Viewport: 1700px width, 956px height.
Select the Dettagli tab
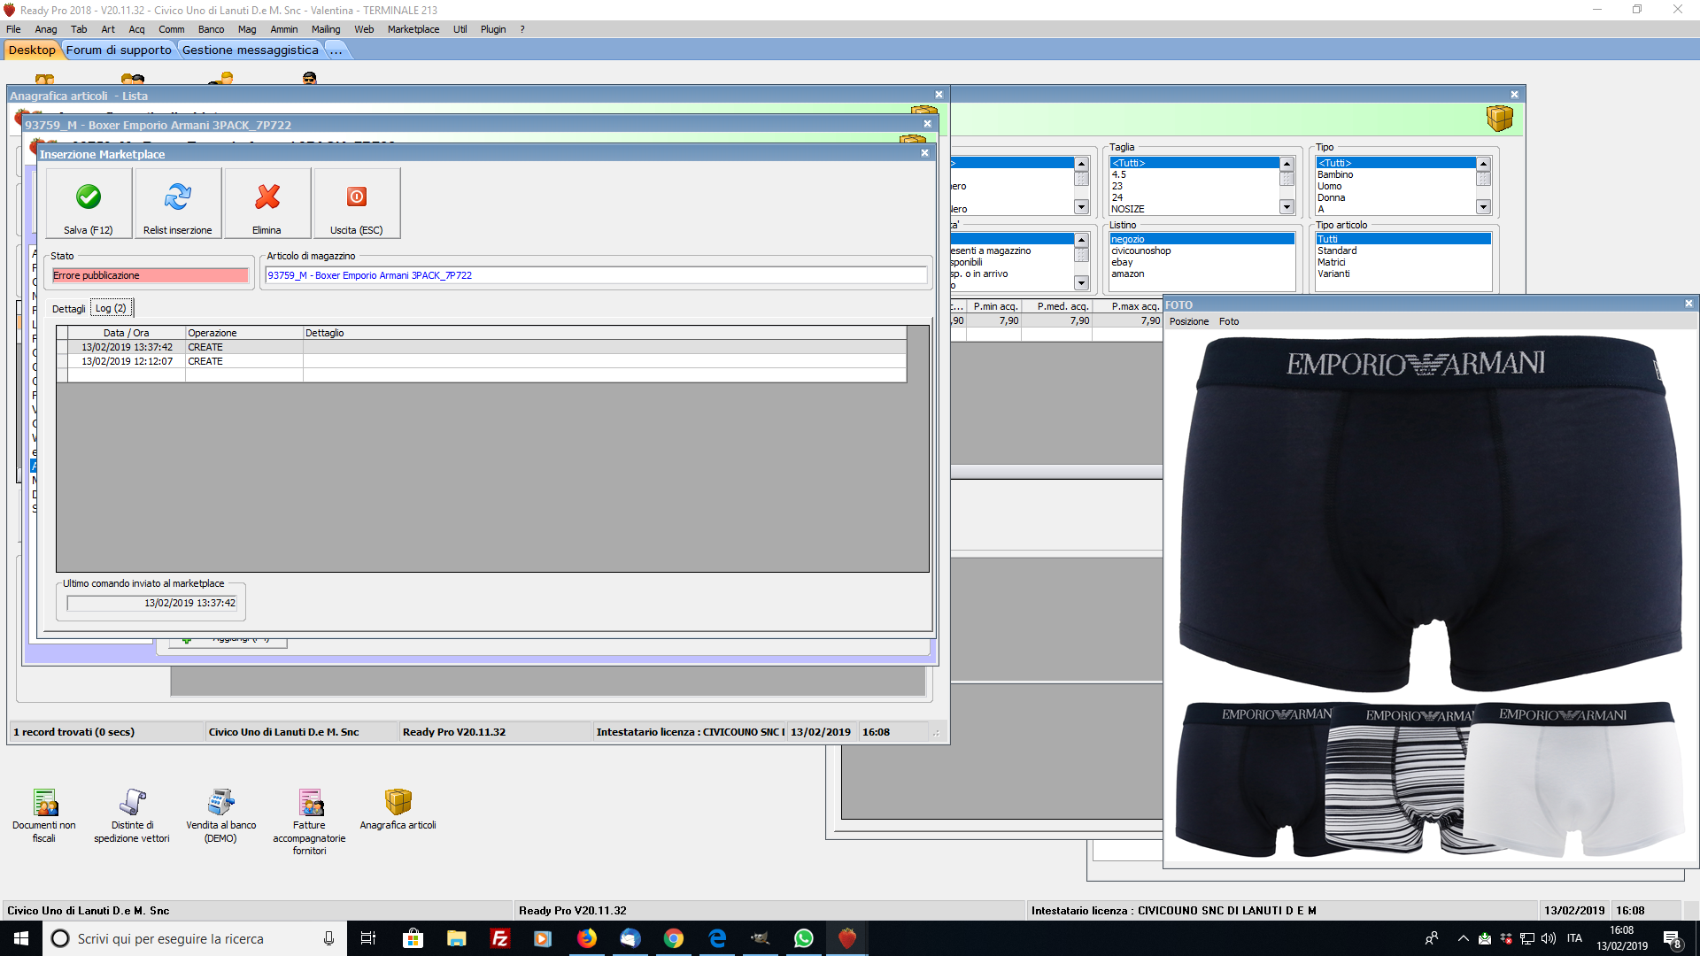click(68, 309)
